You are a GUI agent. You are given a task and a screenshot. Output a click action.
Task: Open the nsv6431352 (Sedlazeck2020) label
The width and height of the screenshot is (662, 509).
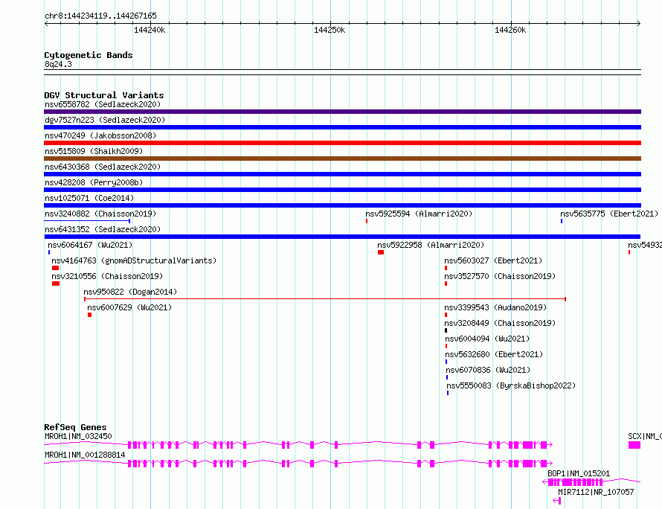[x=103, y=229]
